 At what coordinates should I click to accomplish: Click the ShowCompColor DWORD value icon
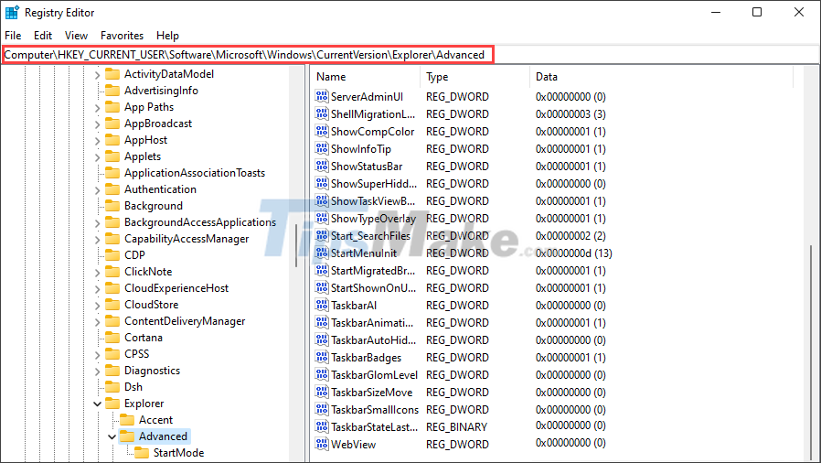pyautogui.click(x=322, y=131)
